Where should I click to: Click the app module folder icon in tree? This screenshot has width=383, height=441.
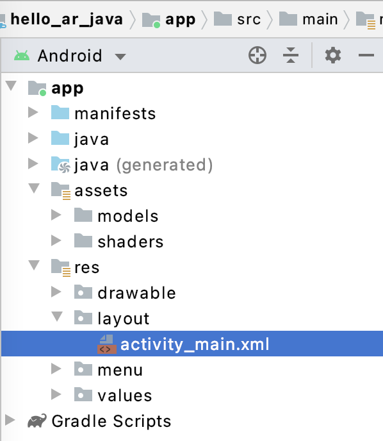coord(37,88)
